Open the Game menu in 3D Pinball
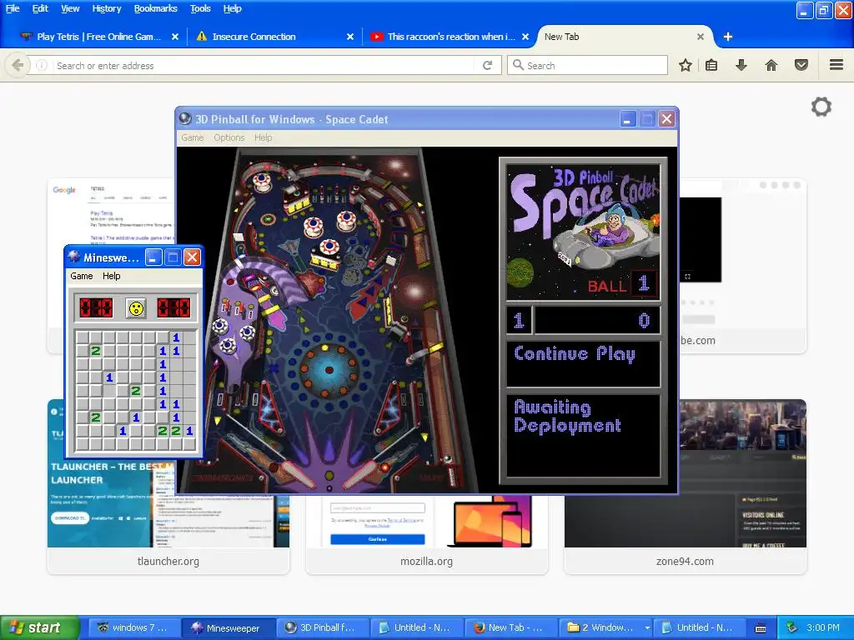This screenshot has height=640, width=854. [x=193, y=137]
